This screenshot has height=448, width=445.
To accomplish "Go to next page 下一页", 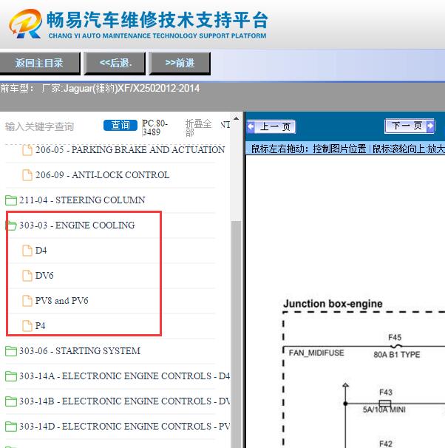I will click(x=410, y=126).
